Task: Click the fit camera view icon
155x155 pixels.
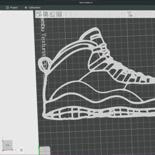Action: coord(21,150)
